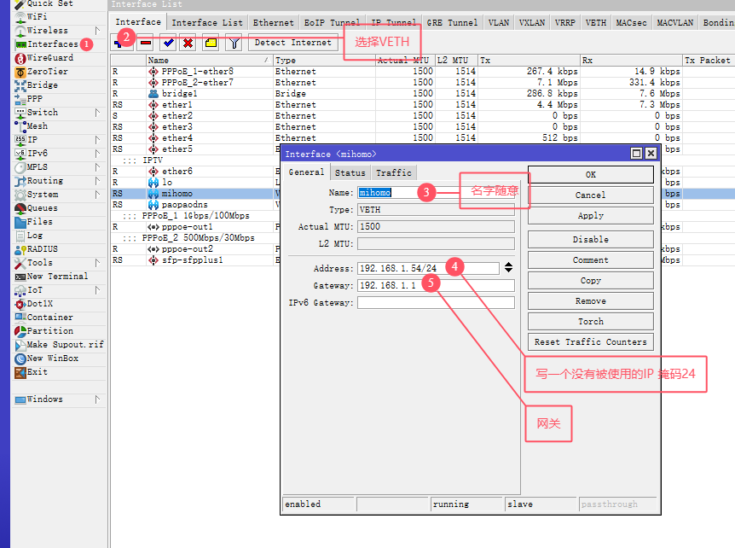Open Interfaces in the sidebar

53,44
